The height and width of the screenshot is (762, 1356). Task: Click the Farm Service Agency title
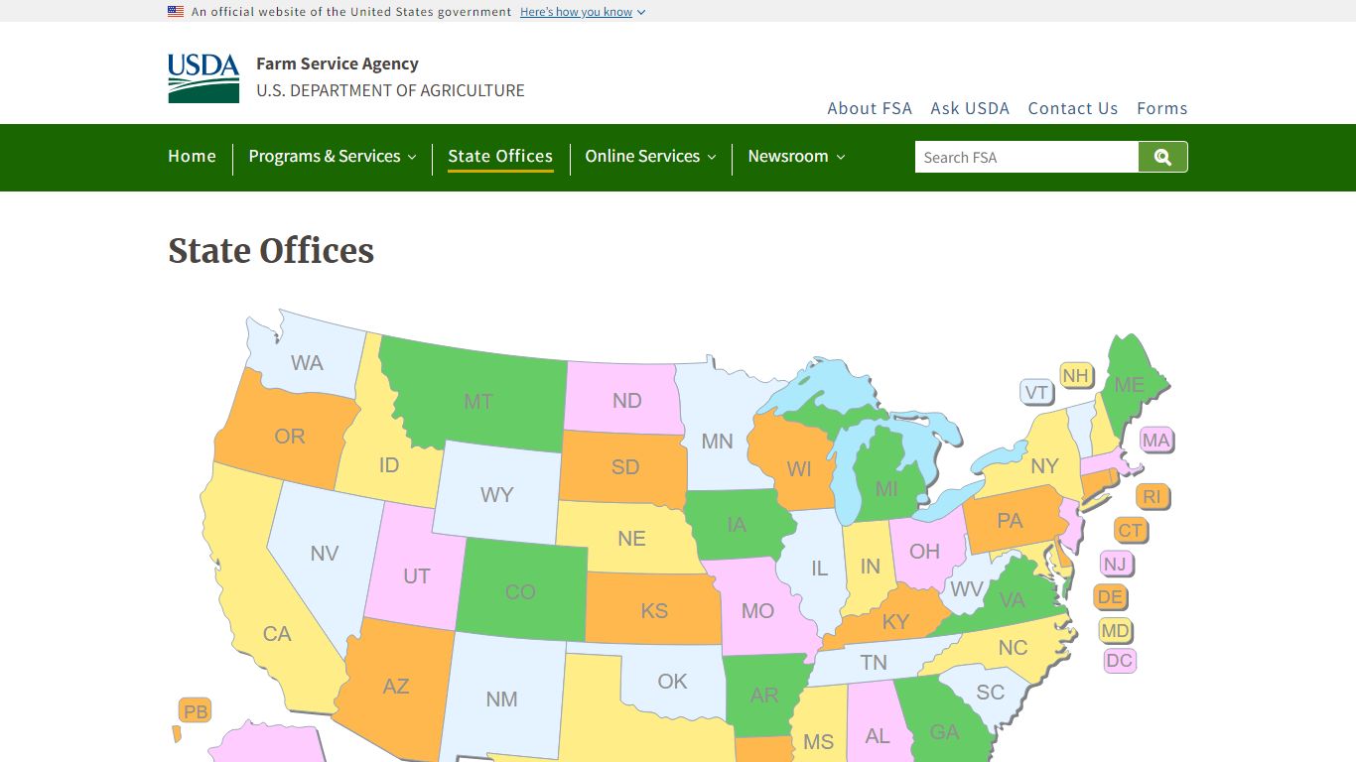point(338,63)
